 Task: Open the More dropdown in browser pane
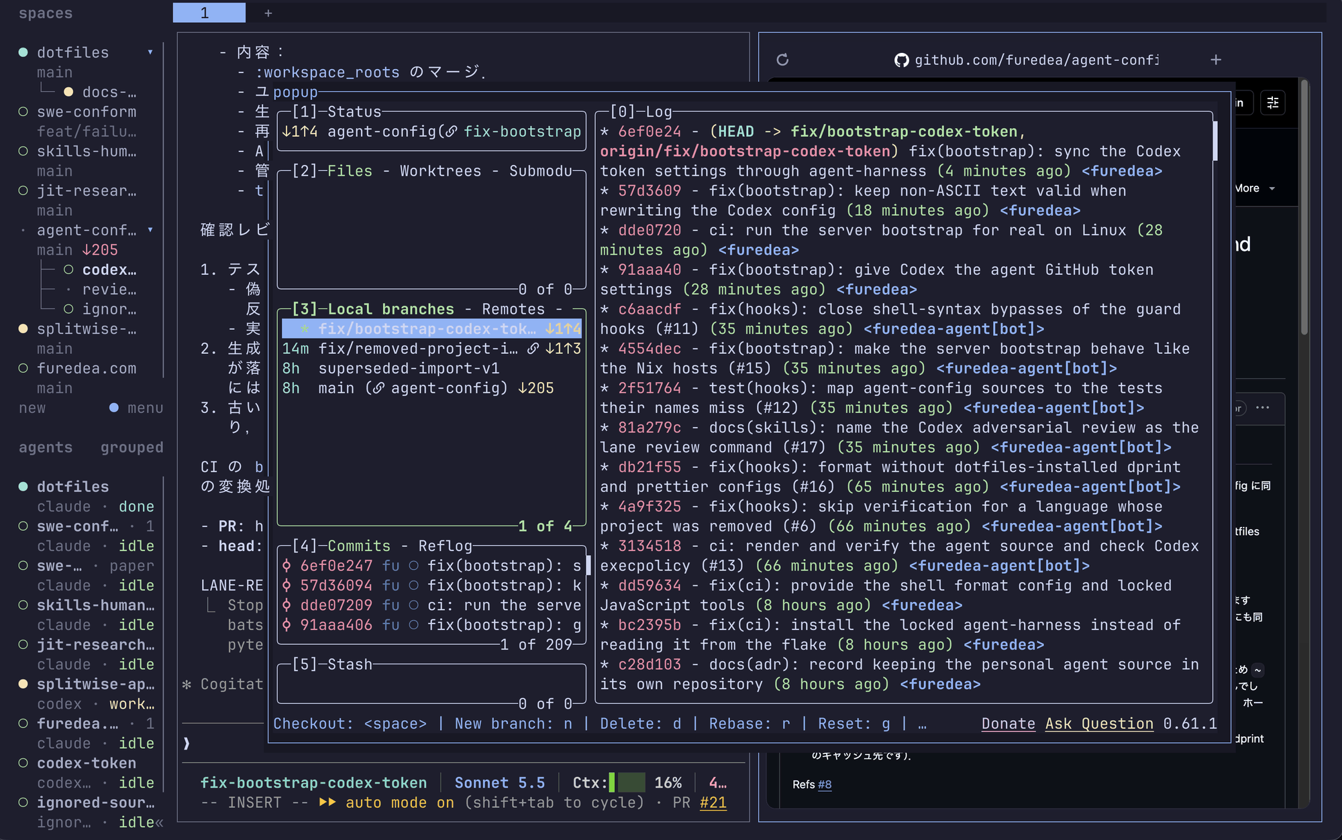[1255, 188]
